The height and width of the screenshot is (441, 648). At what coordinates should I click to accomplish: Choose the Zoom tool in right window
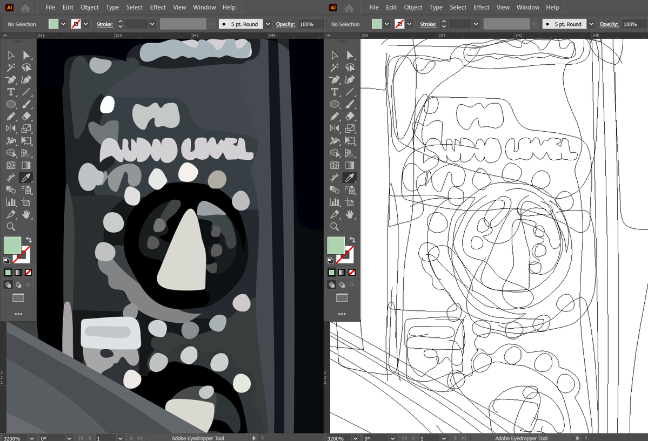pyautogui.click(x=335, y=226)
